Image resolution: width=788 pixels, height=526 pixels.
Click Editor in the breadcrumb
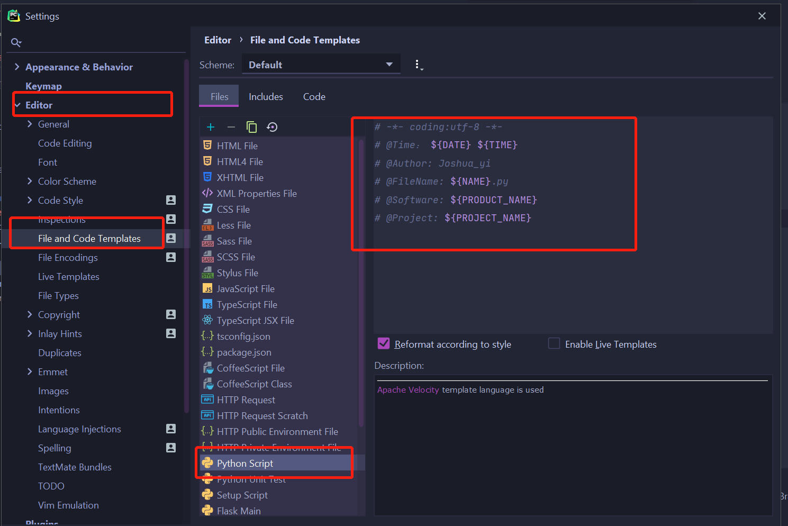coord(218,40)
